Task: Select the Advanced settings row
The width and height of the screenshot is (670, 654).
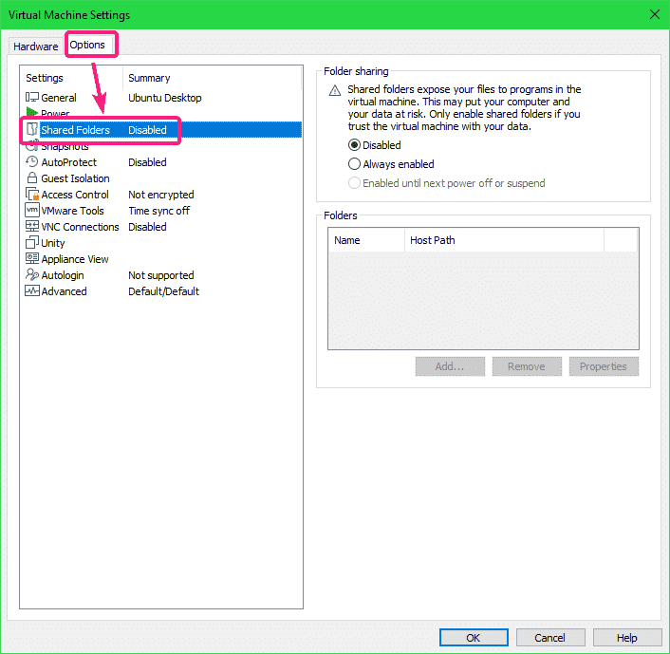Action: (x=162, y=291)
